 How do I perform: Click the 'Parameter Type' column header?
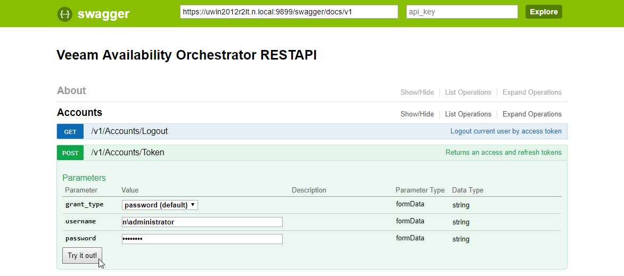[420, 190]
